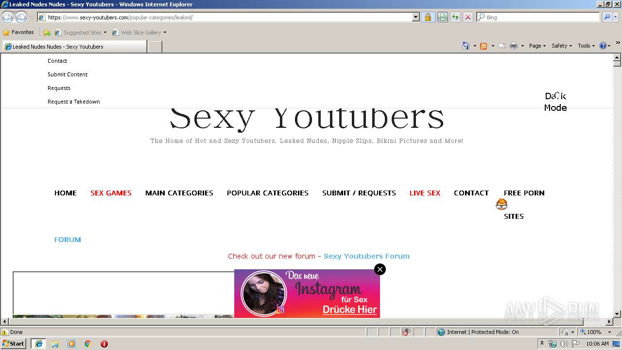Open Windows Explorer folder from taskbar
Screen dimensions: 622x350
pos(55,344)
